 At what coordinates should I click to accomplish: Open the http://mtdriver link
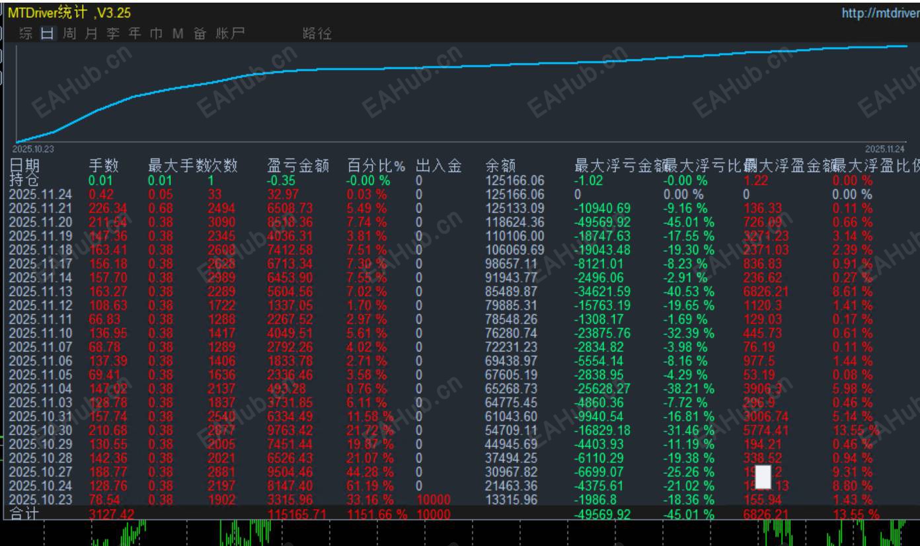point(880,13)
